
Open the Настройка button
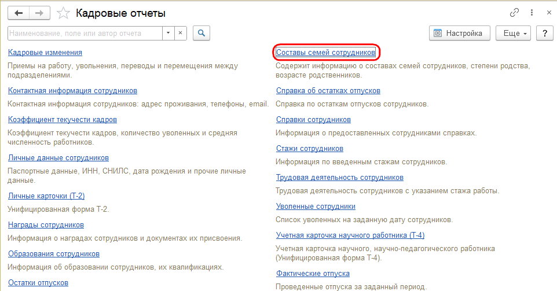pos(459,34)
